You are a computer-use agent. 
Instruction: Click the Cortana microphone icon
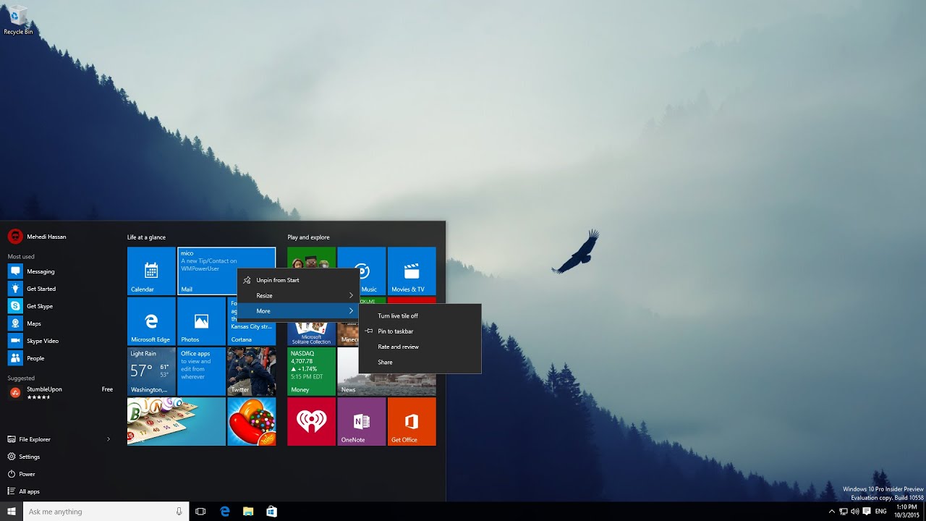point(179,512)
